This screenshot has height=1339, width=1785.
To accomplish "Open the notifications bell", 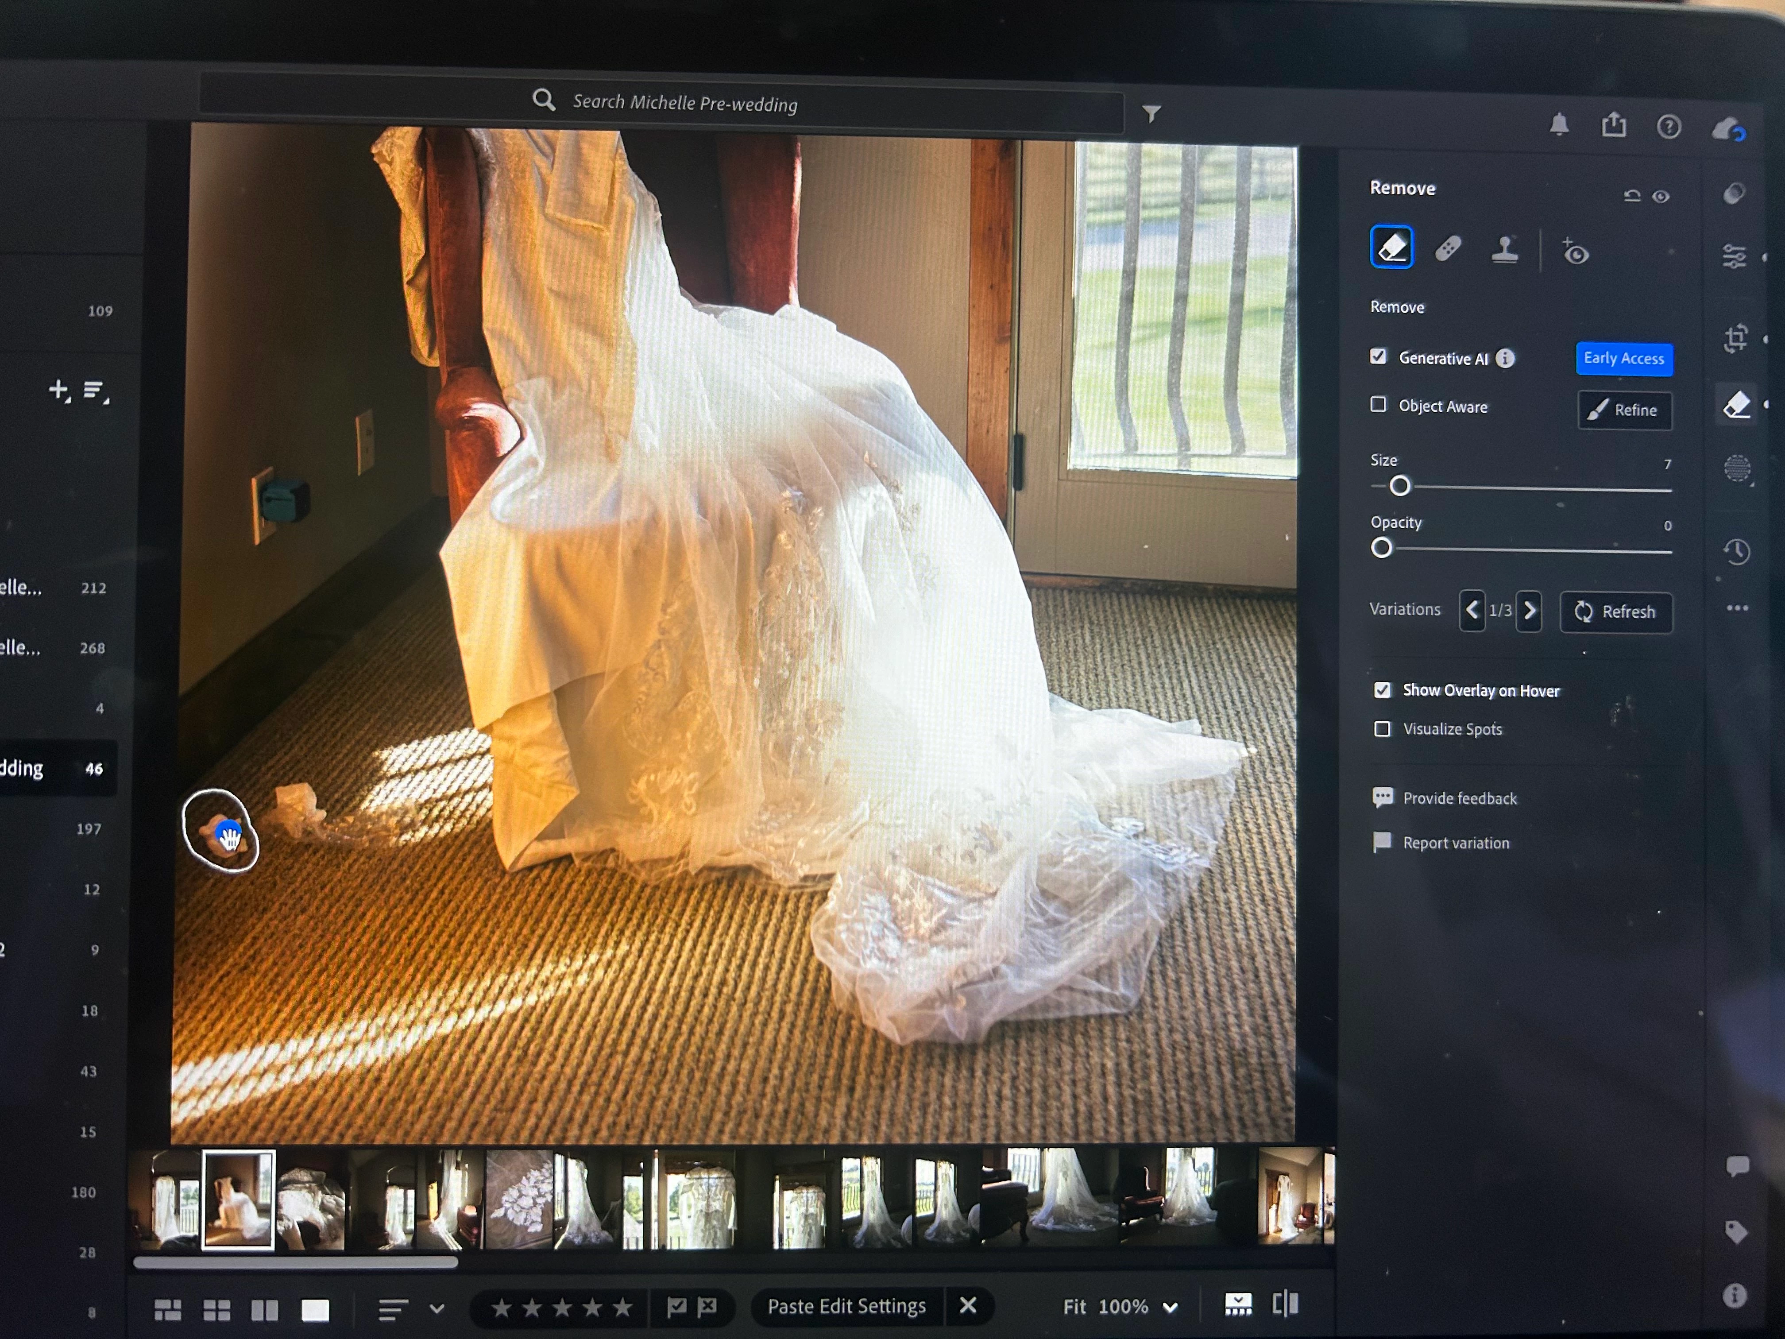I will (1559, 125).
